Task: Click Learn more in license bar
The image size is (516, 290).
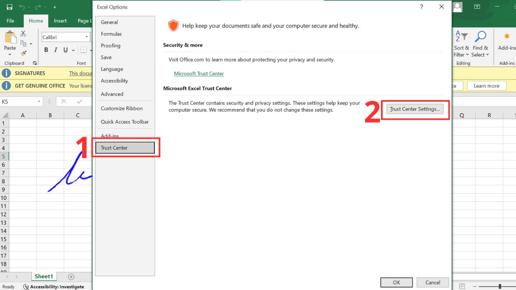Action: tap(487, 86)
